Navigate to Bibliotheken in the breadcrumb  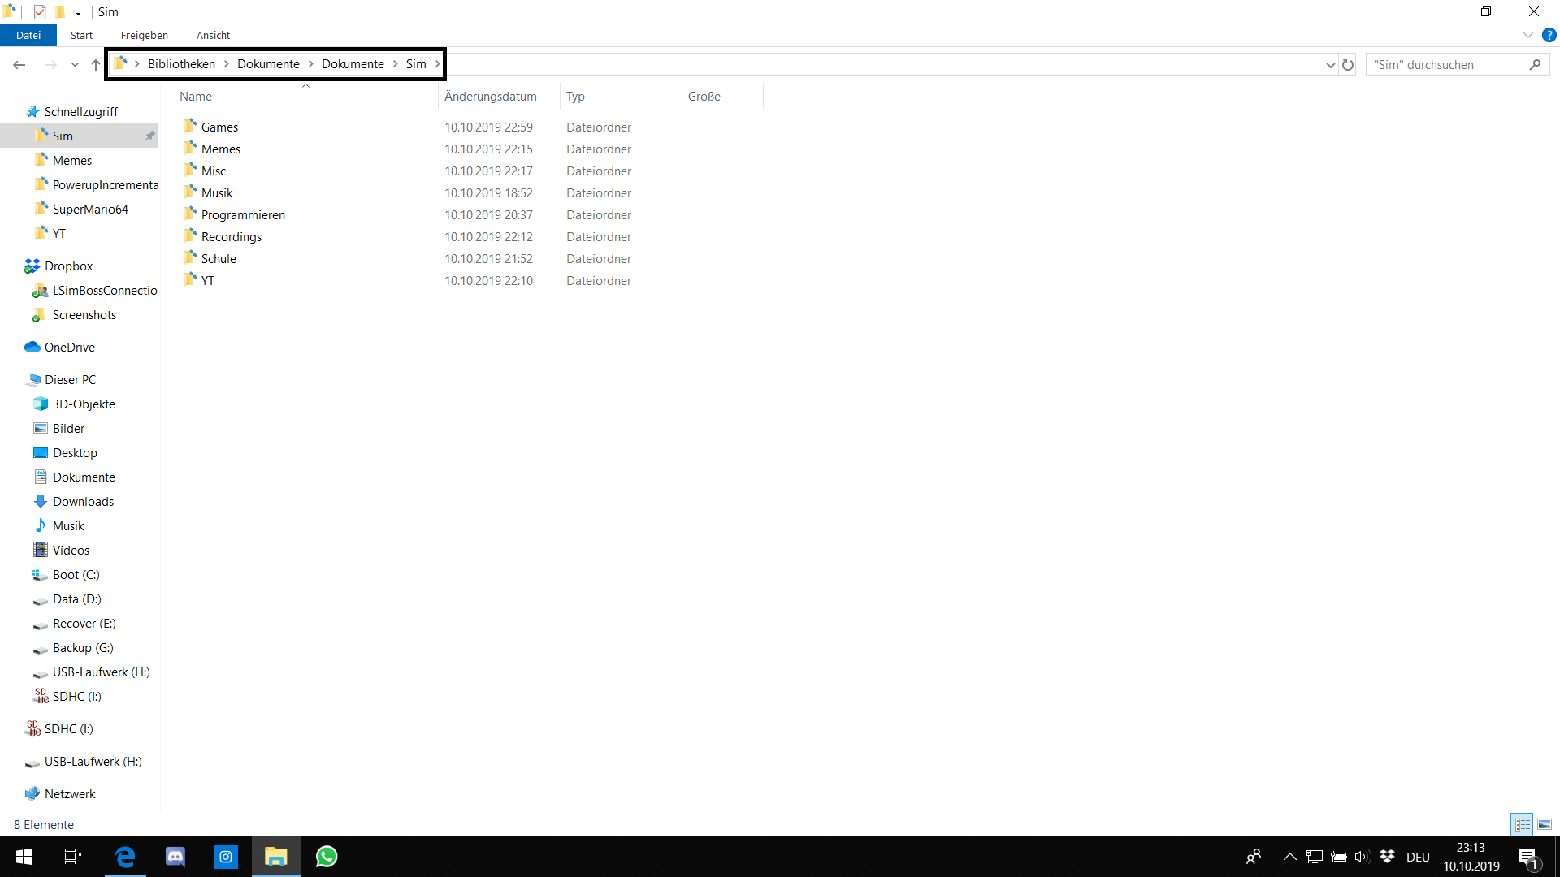(x=181, y=63)
